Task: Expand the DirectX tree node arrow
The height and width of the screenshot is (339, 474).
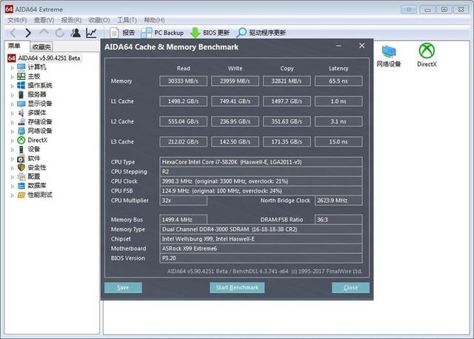Action: tap(12, 141)
